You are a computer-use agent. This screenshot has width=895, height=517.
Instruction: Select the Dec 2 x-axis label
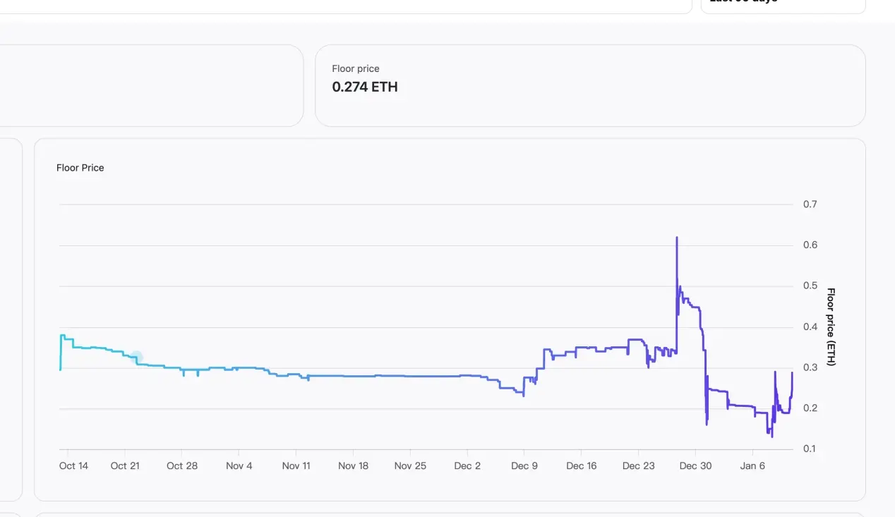pyautogui.click(x=467, y=466)
